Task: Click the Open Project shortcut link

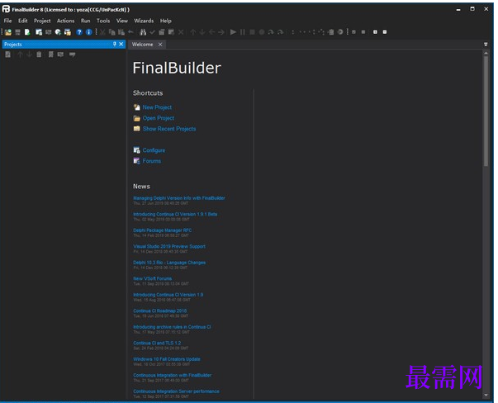Action: click(x=159, y=118)
